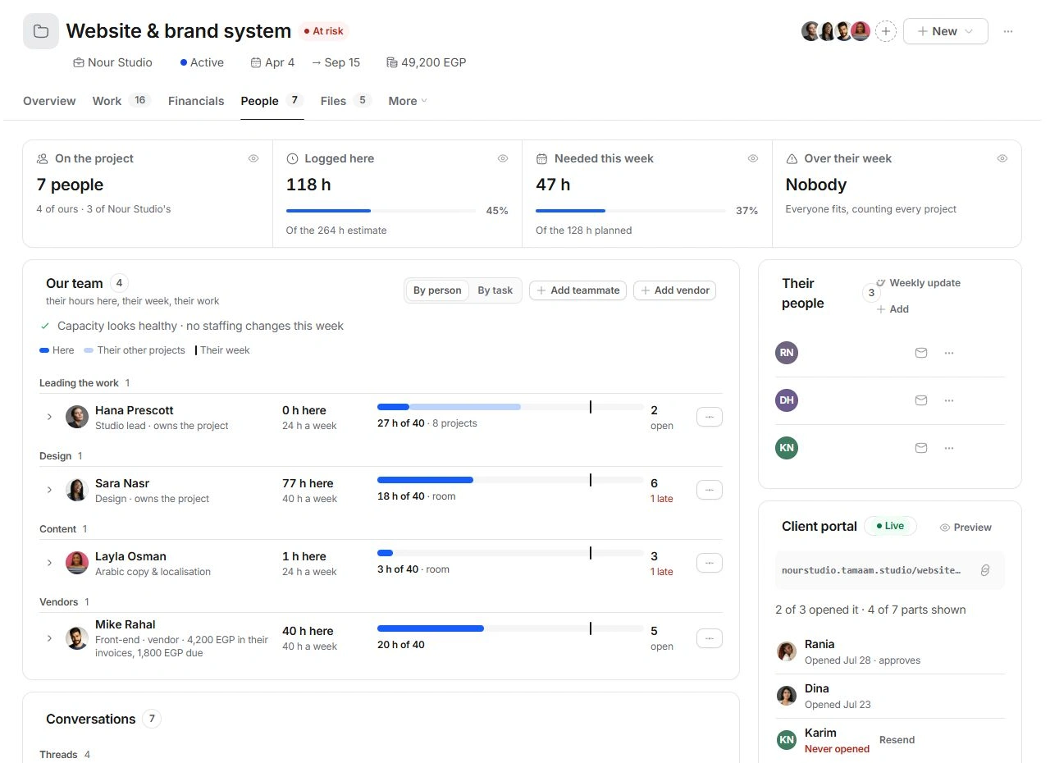
Task: Open the New dropdown button
Action: (946, 31)
